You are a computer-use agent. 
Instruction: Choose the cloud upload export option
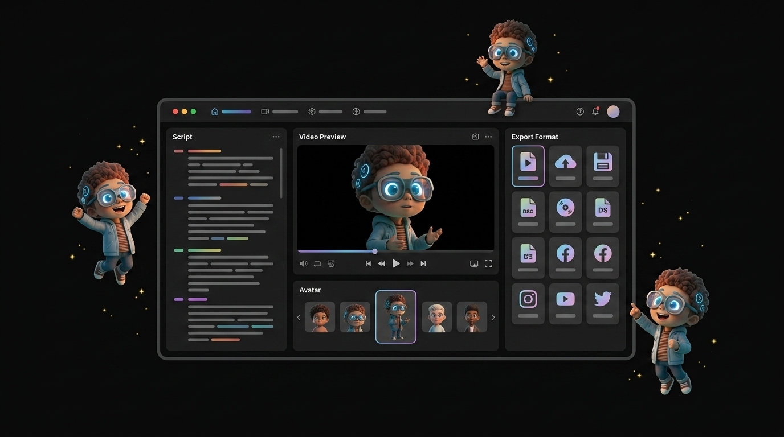point(565,166)
